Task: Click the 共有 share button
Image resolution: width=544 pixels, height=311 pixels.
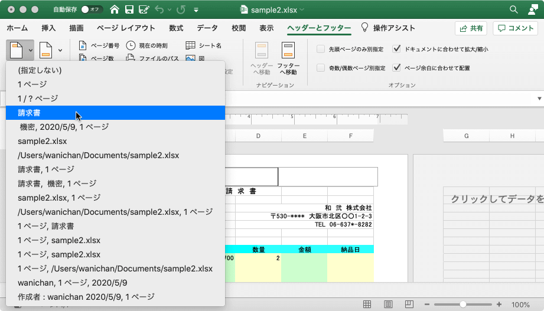Action: click(471, 28)
